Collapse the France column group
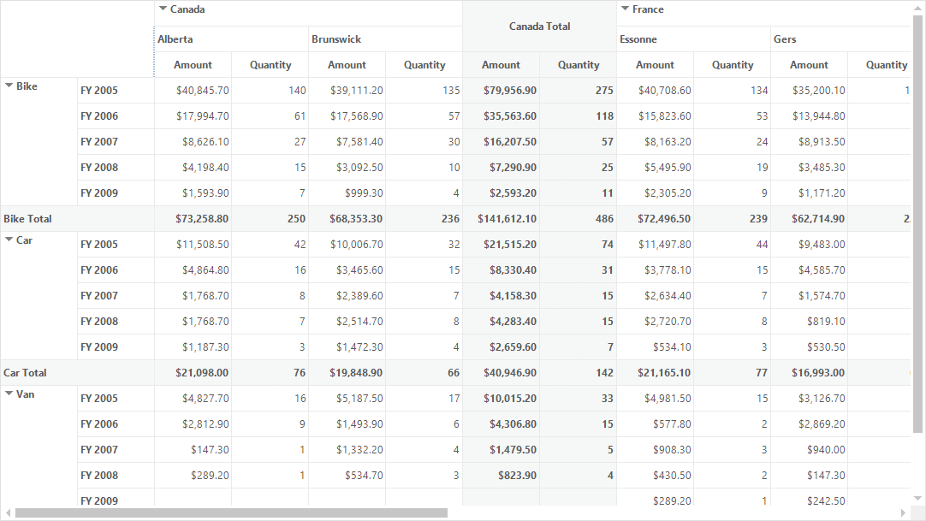 coord(625,9)
